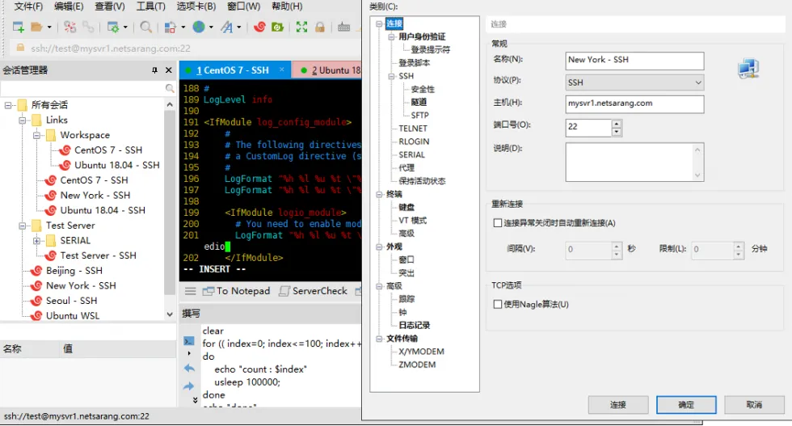Select 隧道 under SSH in dialog tree
This screenshot has width=792, height=426.
(419, 102)
